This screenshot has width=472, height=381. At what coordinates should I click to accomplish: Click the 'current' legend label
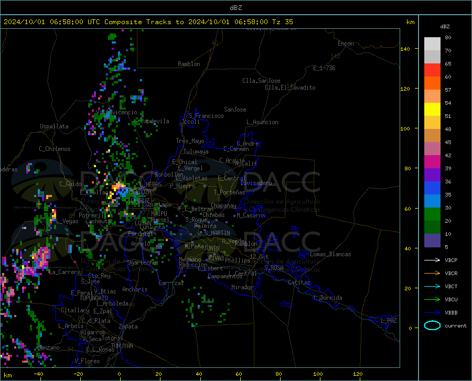456,325
